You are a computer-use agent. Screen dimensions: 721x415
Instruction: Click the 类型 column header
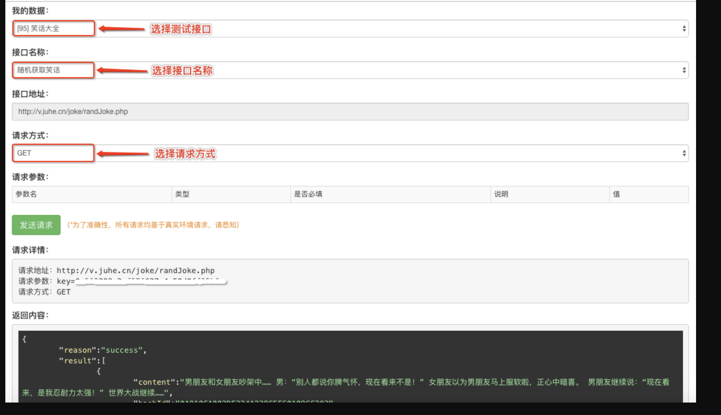point(182,194)
